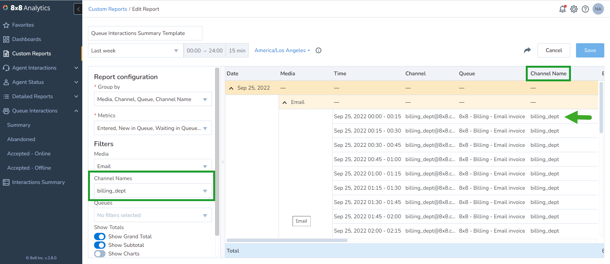
Task: Click the Total row label
Action: (x=233, y=251)
